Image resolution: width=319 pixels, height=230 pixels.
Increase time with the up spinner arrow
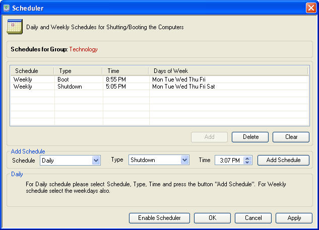(247, 158)
